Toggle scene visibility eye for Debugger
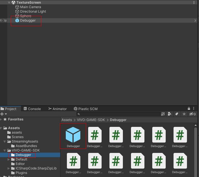 tap(1, 20)
